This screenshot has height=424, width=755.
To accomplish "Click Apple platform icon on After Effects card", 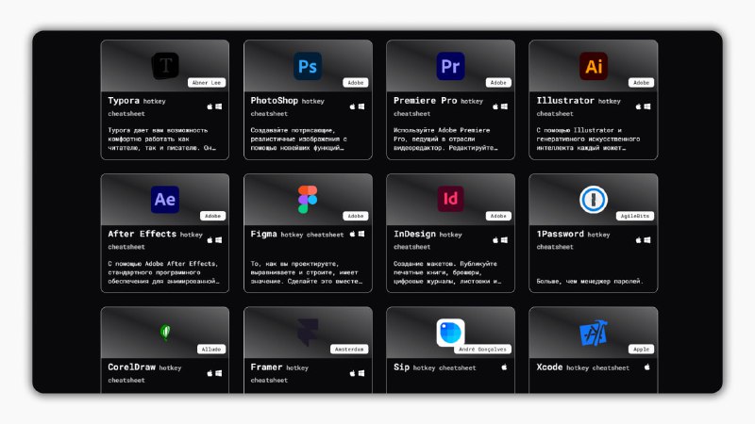I will pyautogui.click(x=210, y=240).
